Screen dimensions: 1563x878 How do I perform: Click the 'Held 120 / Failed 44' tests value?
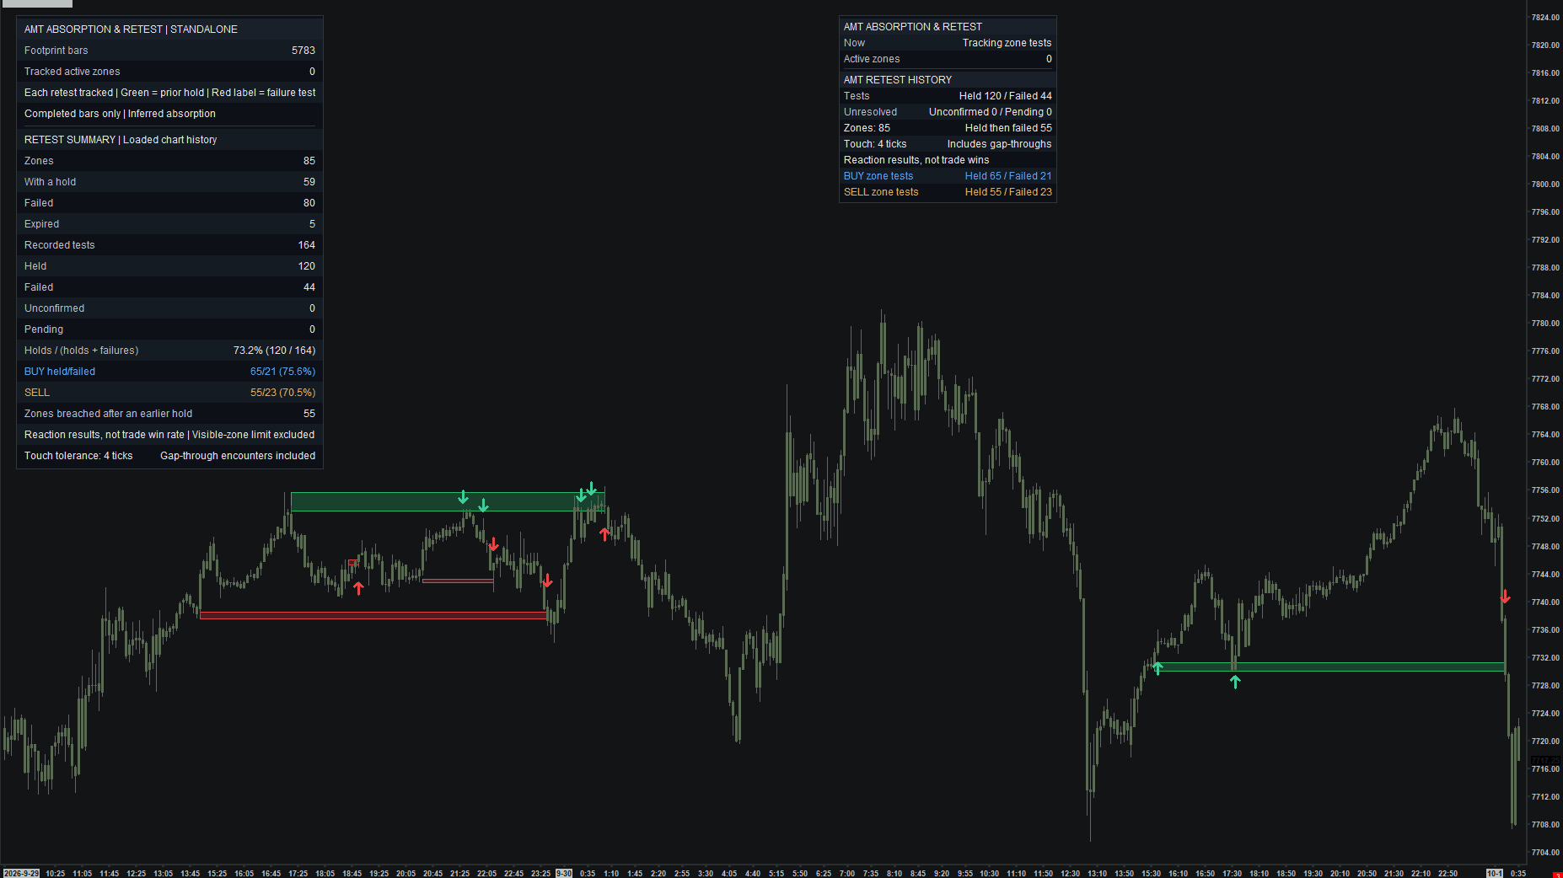tap(1005, 96)
